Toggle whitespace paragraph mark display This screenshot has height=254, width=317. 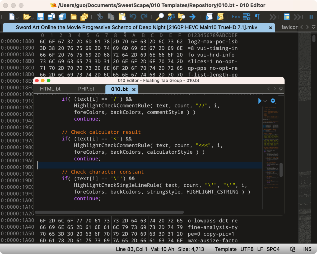pos(257,17)
